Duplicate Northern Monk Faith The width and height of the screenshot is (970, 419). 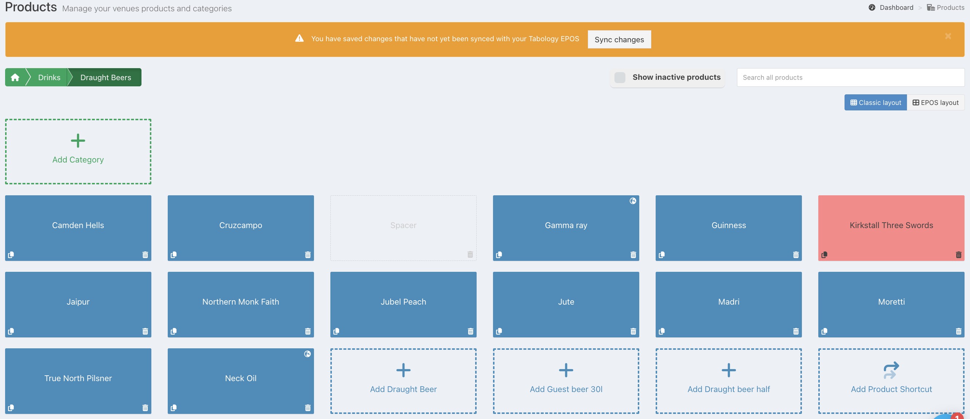click(x=174, y=331)
